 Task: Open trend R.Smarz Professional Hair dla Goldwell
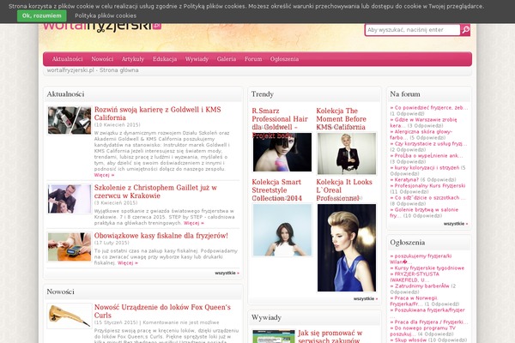pyautogui.click(x=280, y=123)
